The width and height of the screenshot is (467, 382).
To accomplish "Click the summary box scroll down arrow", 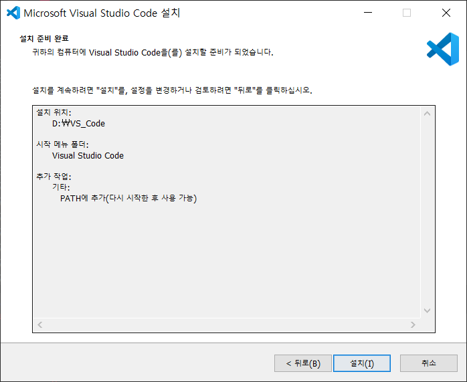I will click(427, 310).
